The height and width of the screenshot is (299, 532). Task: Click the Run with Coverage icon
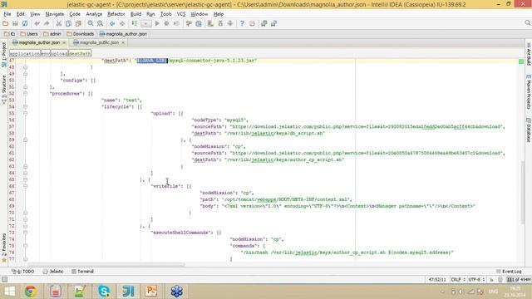click(x=176, y=23)
